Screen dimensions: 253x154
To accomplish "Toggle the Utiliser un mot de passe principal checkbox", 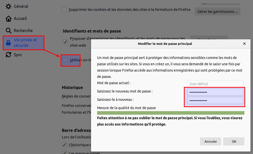I will pyautogui.click(x=65, y=60).
